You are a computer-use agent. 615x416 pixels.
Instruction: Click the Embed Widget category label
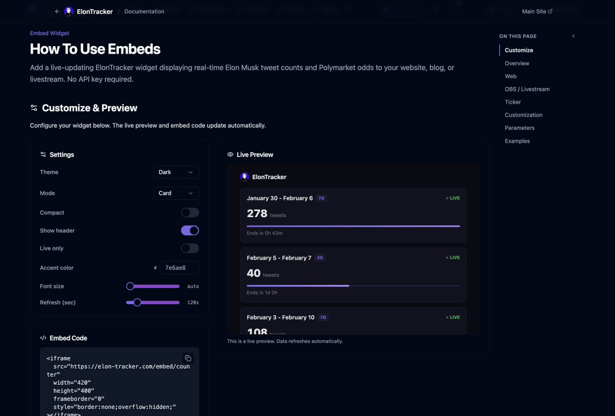click(x=49, y=33)
